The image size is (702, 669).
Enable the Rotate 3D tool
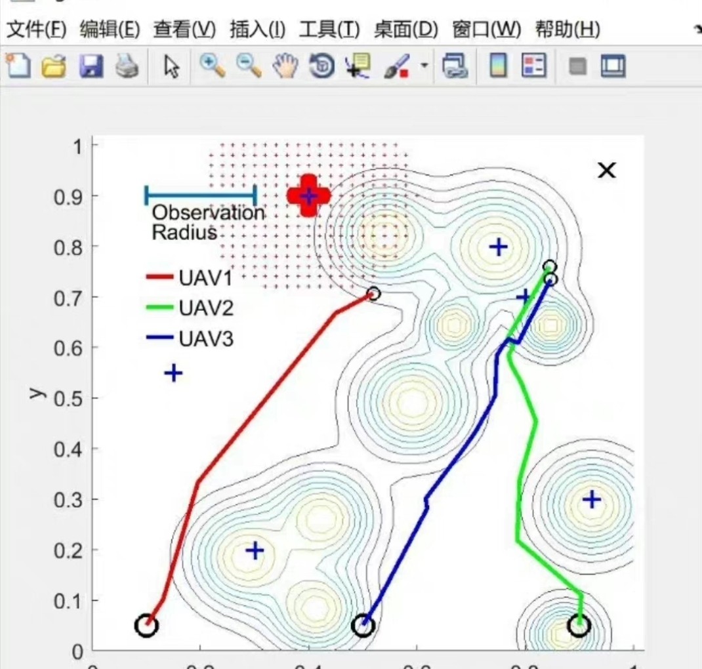pos(322,66)
